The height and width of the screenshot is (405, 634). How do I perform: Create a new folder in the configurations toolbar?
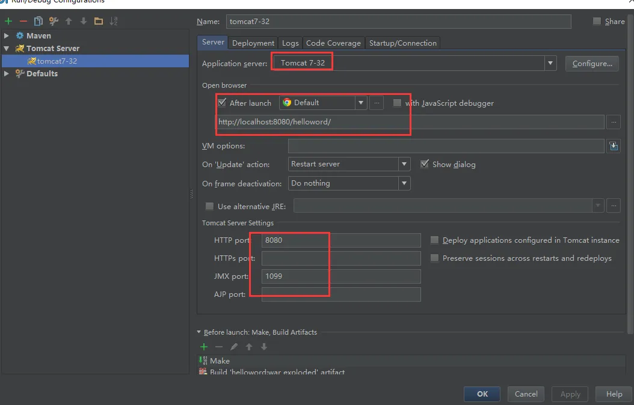[x=98, y=21]
